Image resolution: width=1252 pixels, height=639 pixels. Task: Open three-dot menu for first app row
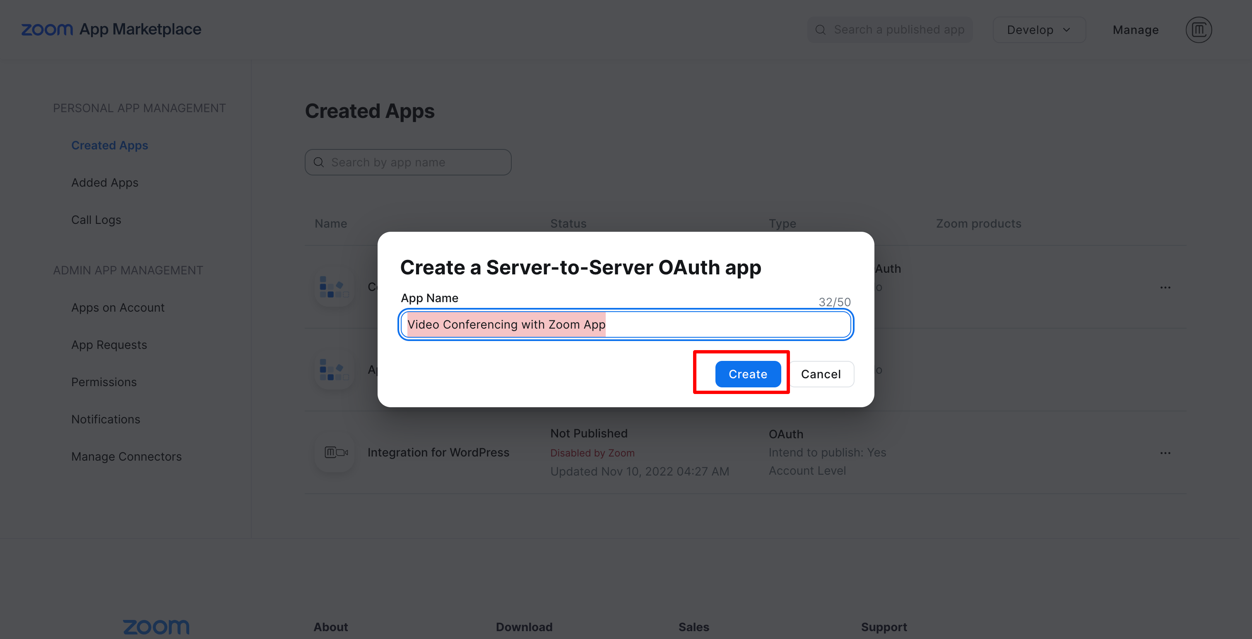coord(1165,288)
